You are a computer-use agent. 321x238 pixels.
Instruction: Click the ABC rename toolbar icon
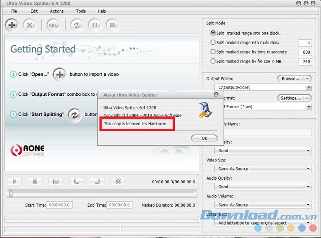53,25
